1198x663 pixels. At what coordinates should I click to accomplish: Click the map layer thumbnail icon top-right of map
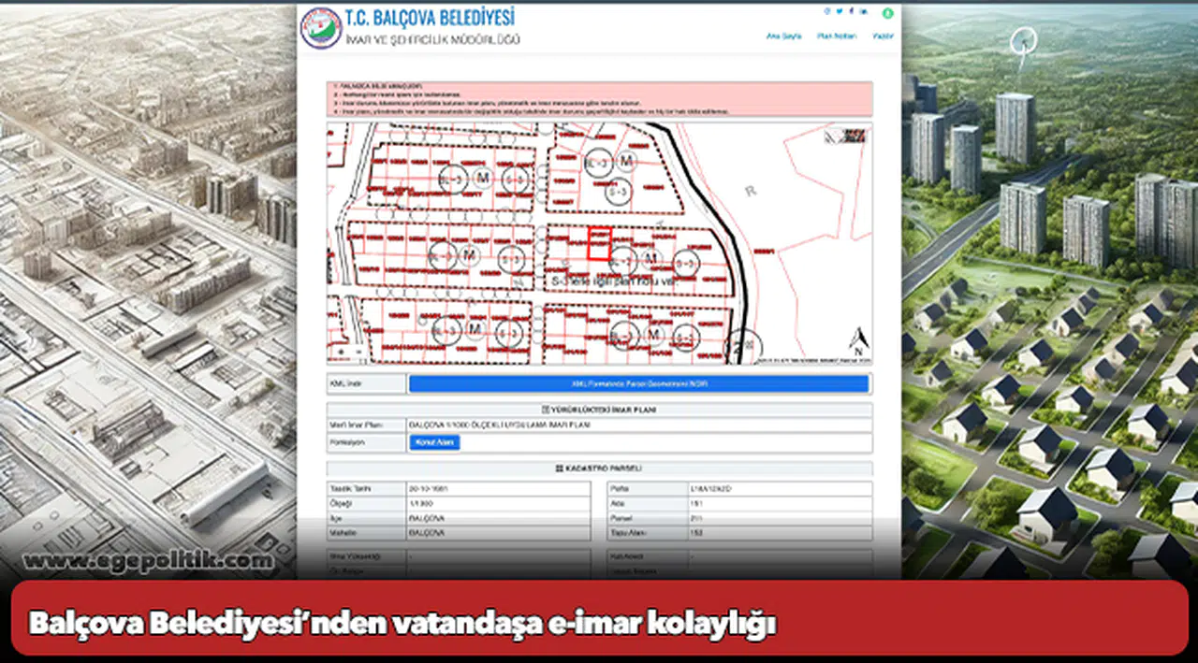pos(845,137)
